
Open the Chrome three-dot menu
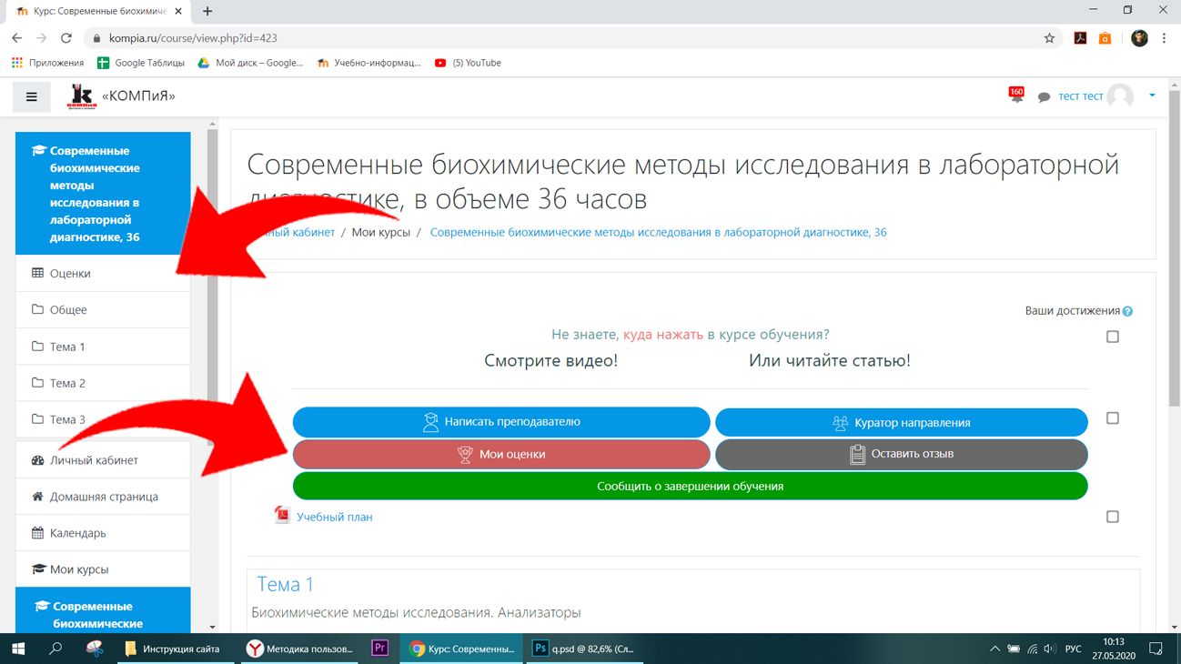(1164, 38)
